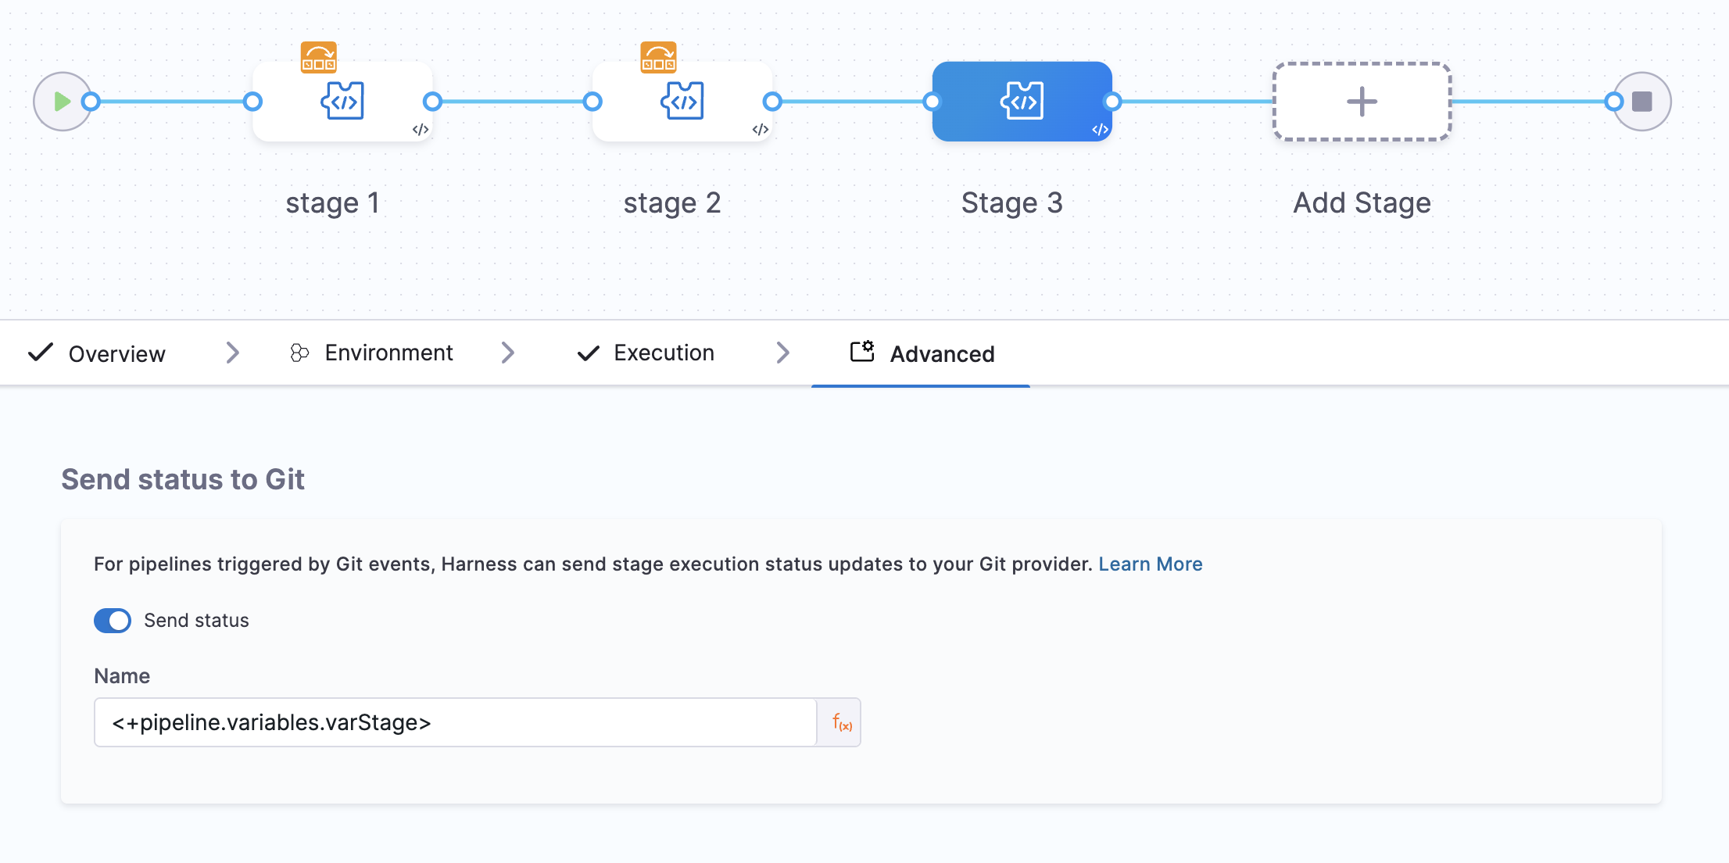Disable the Send status toggle

pos(113,620)
